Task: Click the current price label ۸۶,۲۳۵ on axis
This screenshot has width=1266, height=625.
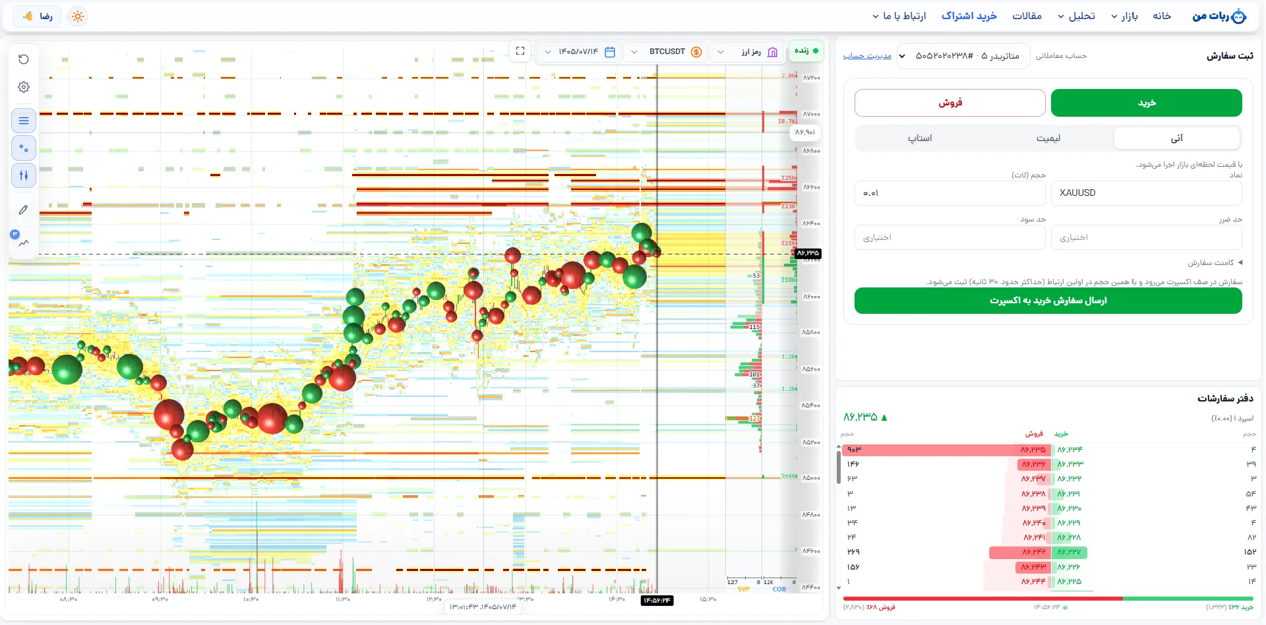Action: (808, 253)
